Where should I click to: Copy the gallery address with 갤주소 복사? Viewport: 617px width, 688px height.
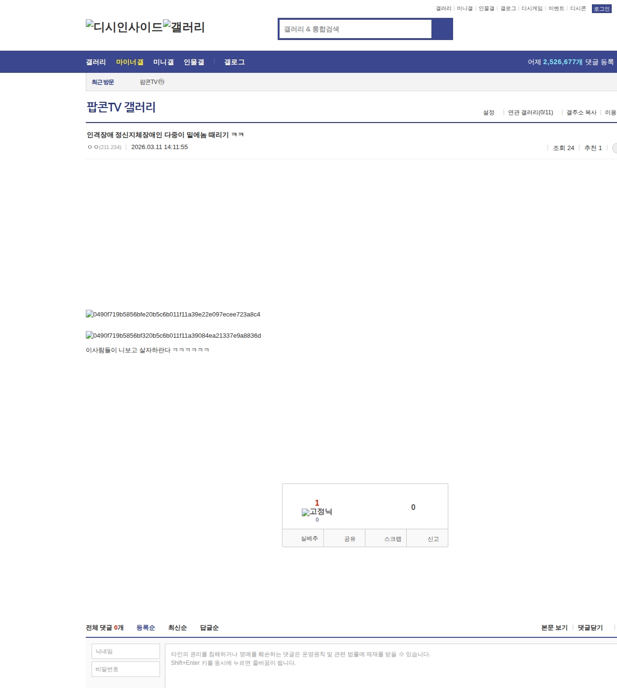pos(581,112)
